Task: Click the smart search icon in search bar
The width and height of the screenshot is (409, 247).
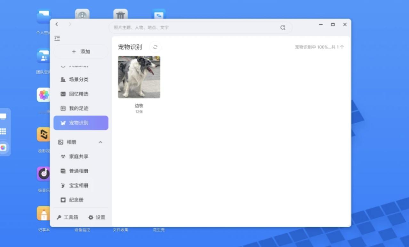Action: pyautogui.click(x=283, y=27)
